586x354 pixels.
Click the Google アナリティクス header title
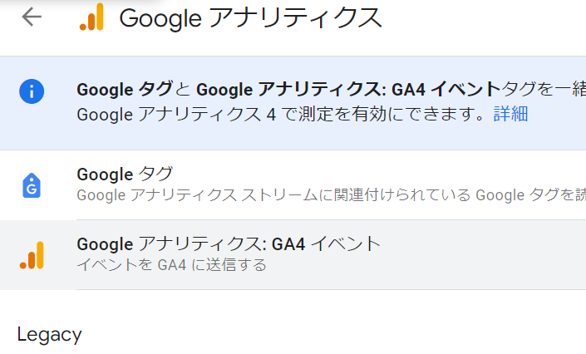(x=251, y=17)
